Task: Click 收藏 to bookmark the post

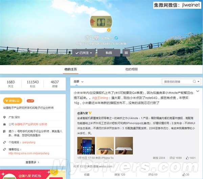Action: point(87,175)
